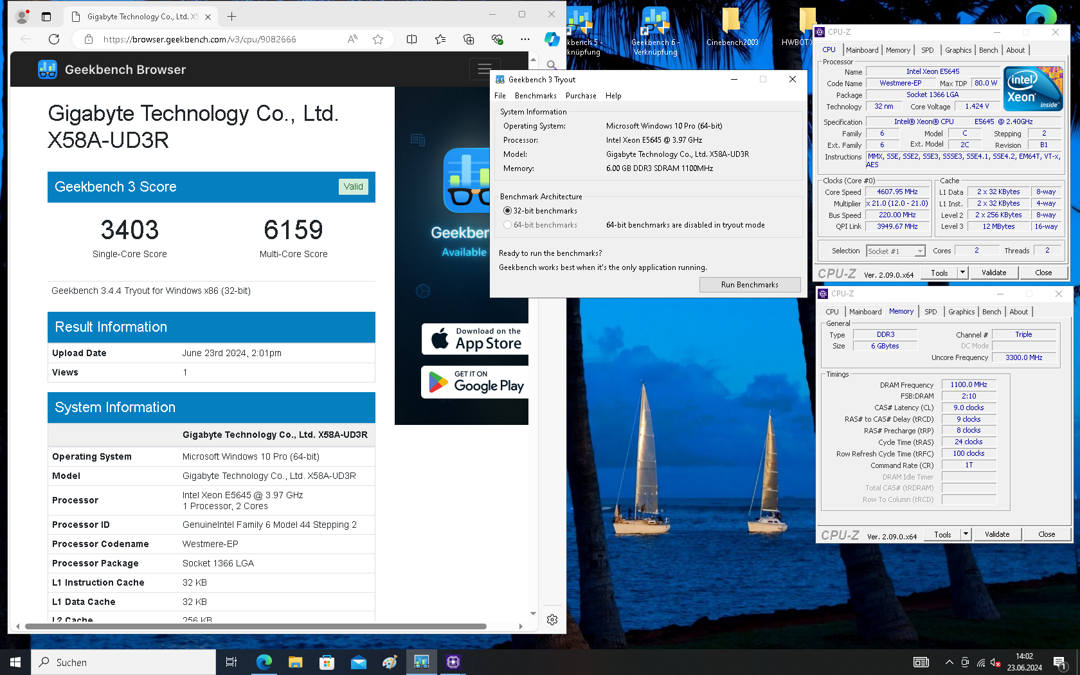Click Geekbench Browser logo icon

[x=48, y=69]
